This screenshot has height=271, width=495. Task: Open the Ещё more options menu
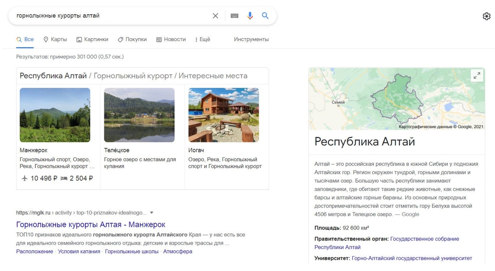coord(203,39)
